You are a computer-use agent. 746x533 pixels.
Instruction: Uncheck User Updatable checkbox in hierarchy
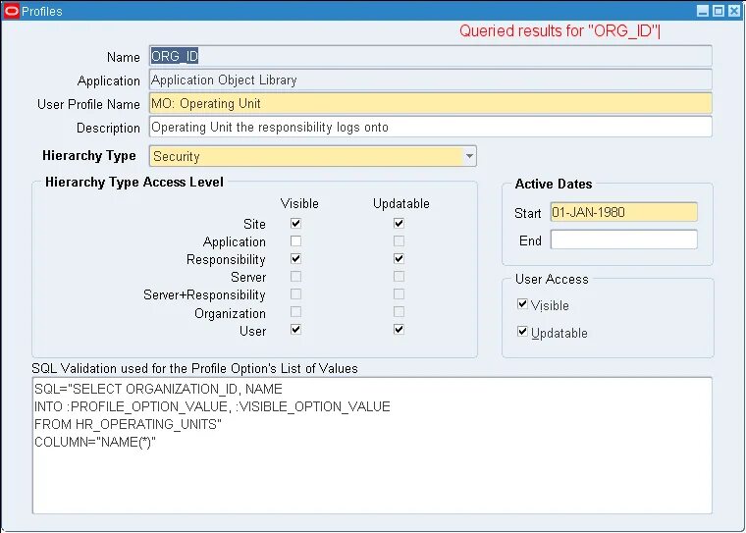[x=399, y=329]
